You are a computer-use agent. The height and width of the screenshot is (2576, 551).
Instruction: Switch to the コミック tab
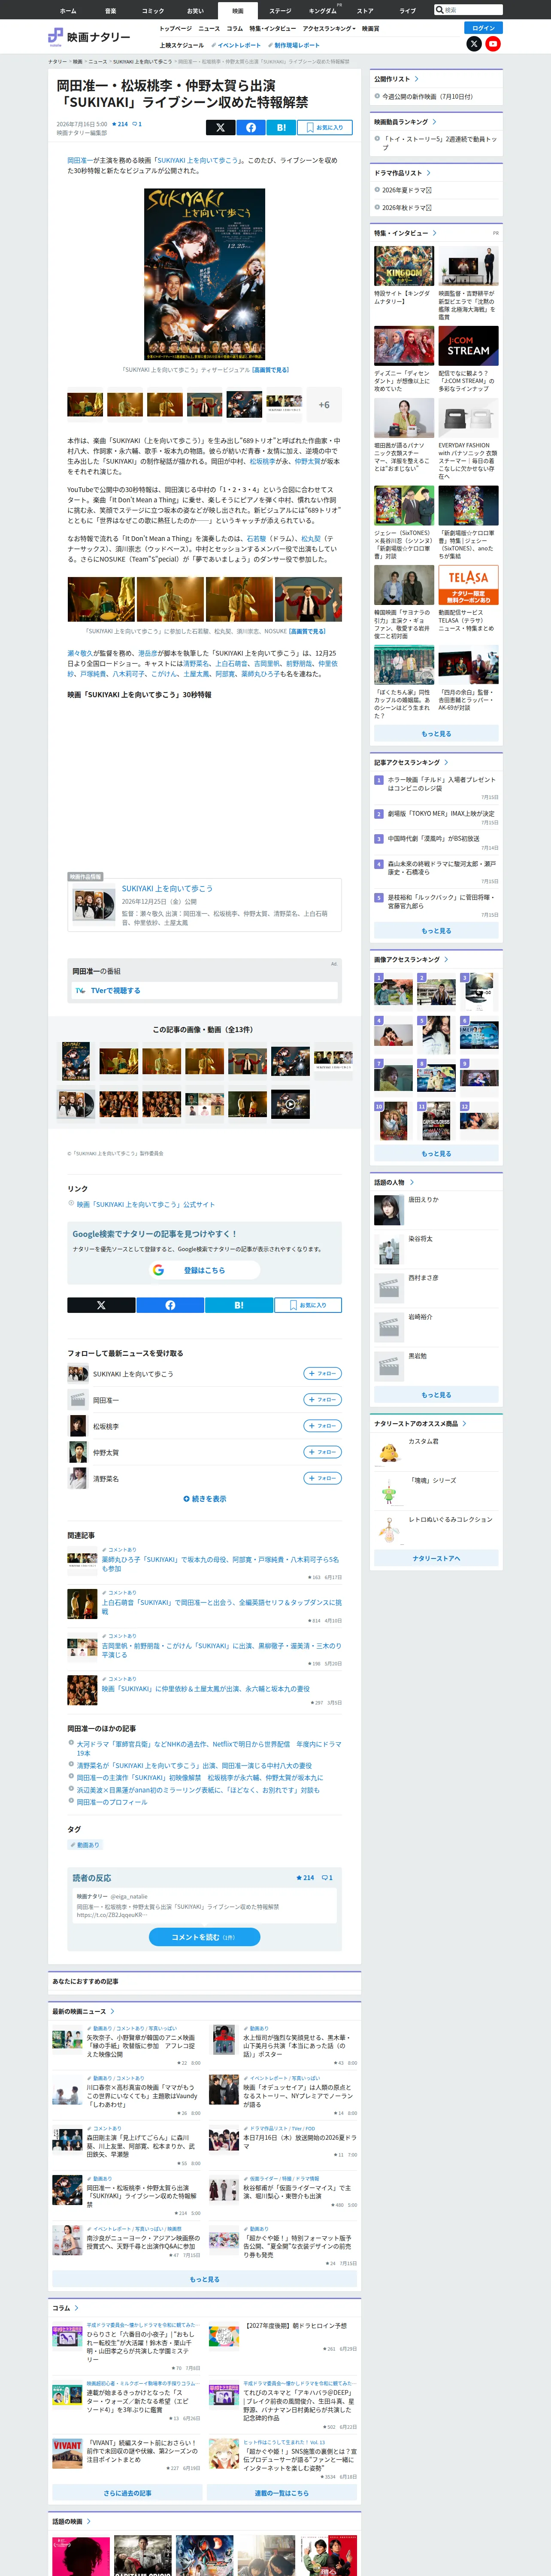coord(153,11)
